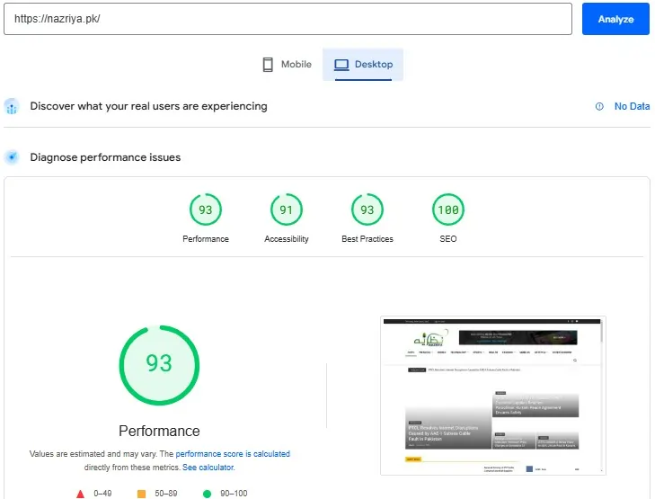This screenshot has width=655, height=499.
Task: Click the Best Practices label
Action: (x=367, y=239)
